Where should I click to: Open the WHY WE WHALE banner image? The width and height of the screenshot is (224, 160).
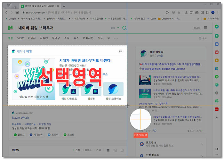click(34, 79)
